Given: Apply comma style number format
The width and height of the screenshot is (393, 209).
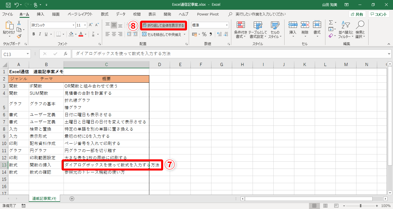Looking at the screenshot, I should (x=211, y=34).
